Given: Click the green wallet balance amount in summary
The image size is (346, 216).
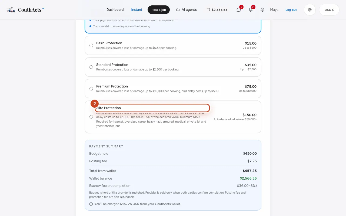Looking at the screenshot, I should pyautogui.click(x=248, y=178).
